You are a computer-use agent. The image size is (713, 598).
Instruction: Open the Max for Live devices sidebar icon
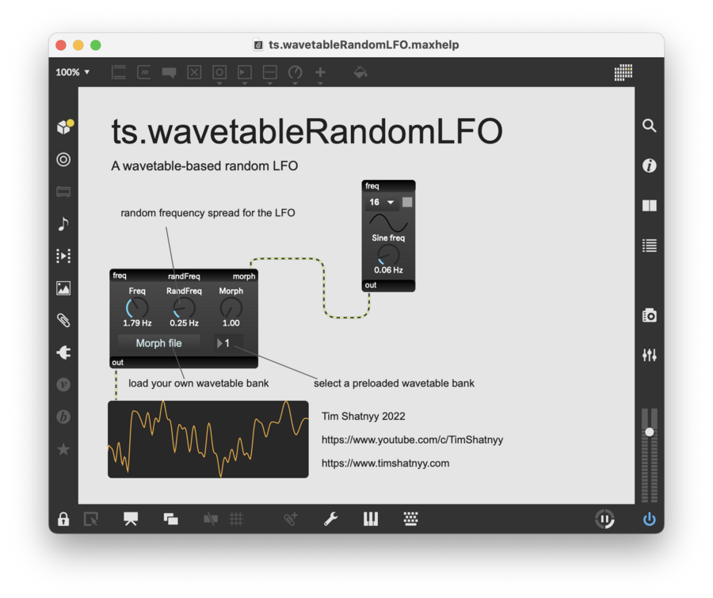63,192
